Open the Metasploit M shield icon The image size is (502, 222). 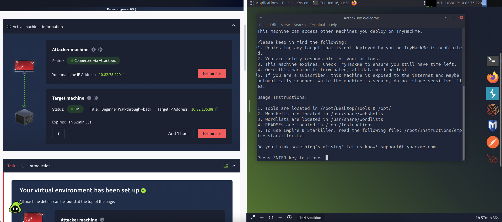pyautogui.click(x=493, y=126)
